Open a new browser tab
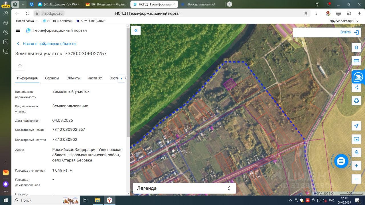 coord(230,4)
